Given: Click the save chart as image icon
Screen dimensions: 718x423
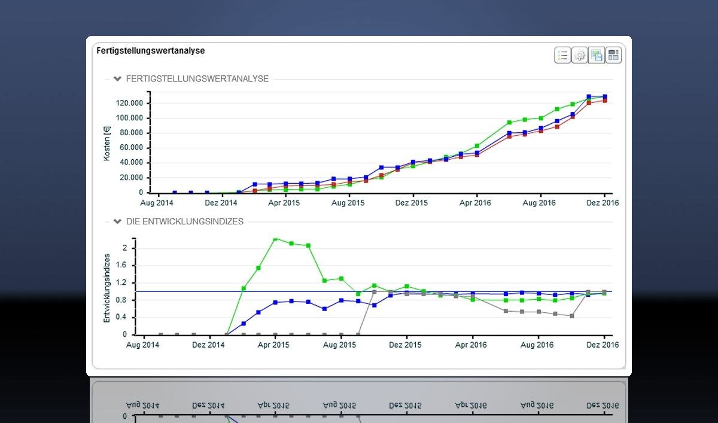Looking at the screenshot, I should click(x=597, y=56).
